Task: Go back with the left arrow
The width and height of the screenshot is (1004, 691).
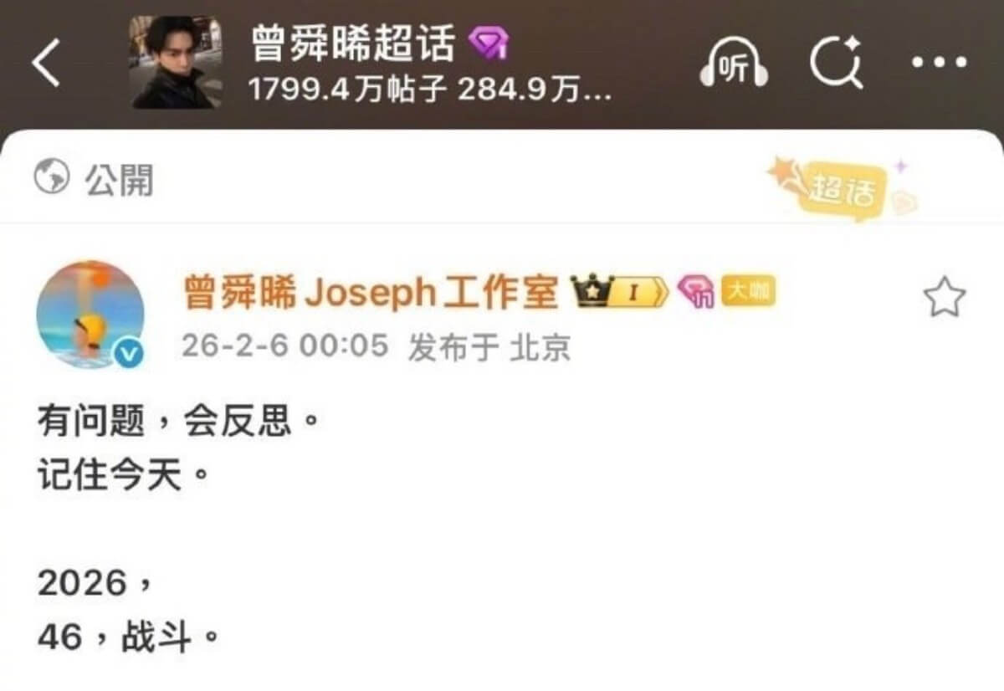Action: coord(46,63)
